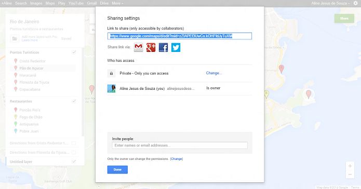Open Change... access options link

point(214,73)
